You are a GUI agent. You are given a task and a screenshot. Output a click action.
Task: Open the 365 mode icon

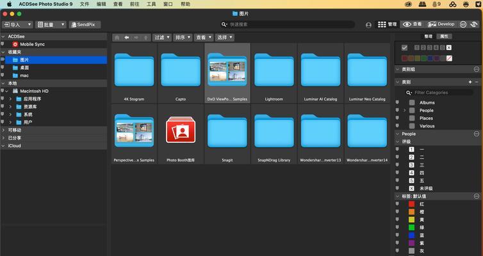(x=463, y=24)
